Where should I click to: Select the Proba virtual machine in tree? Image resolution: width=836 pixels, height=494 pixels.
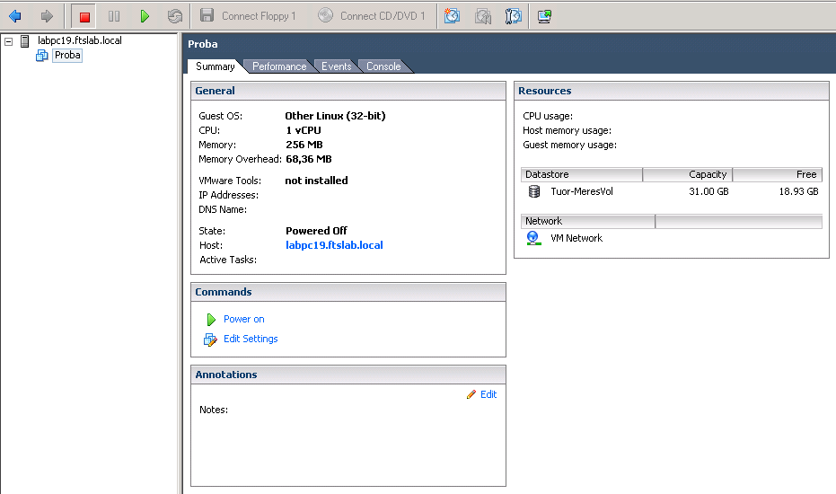point(67,55)
